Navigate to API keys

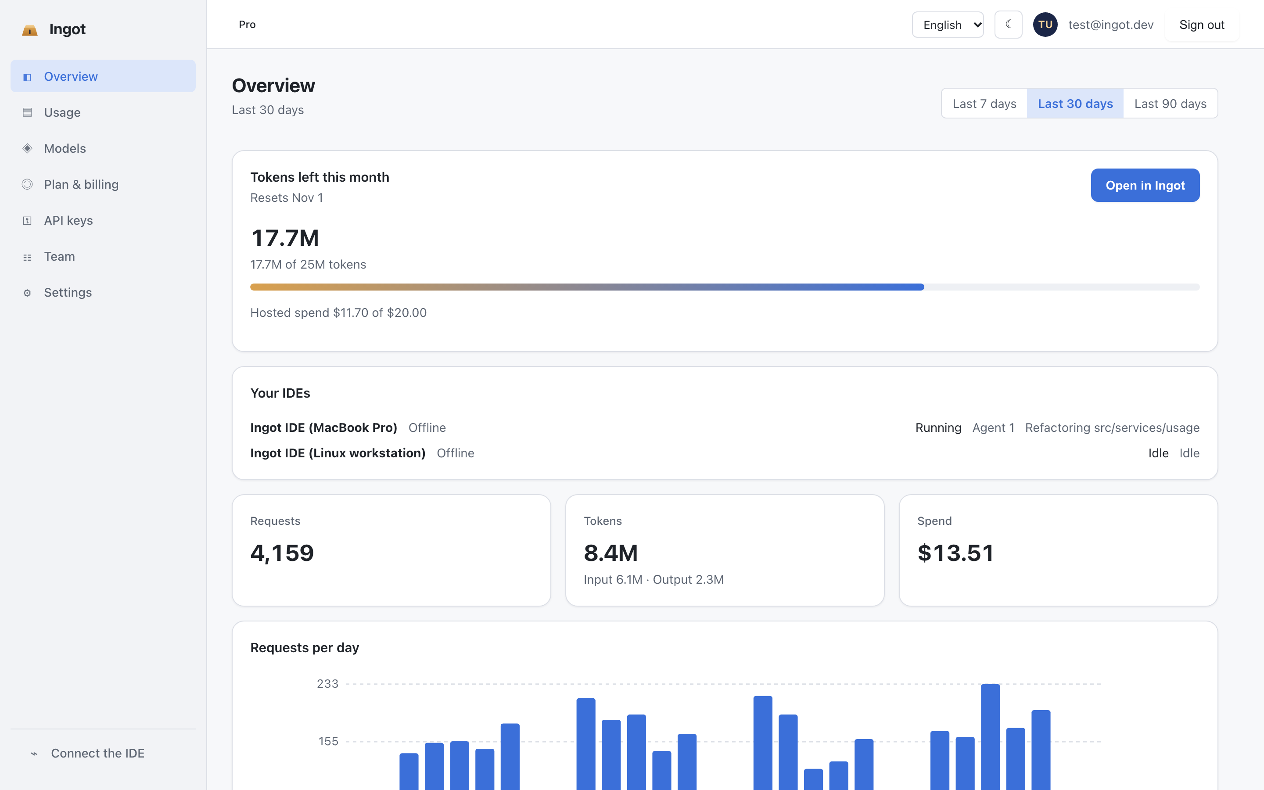pos(103,220)
